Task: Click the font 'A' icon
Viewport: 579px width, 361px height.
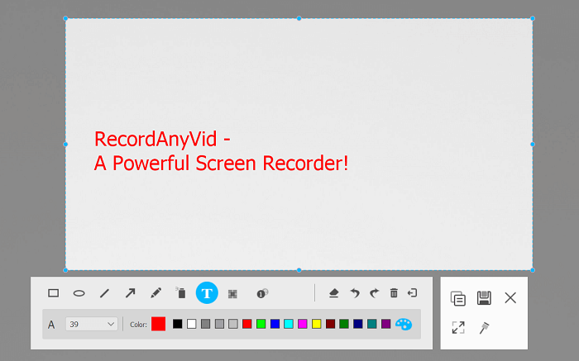Action: [51, 325]
